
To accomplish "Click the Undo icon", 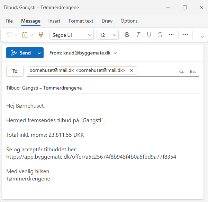I will pyautogui.click(x=9, y=35).
